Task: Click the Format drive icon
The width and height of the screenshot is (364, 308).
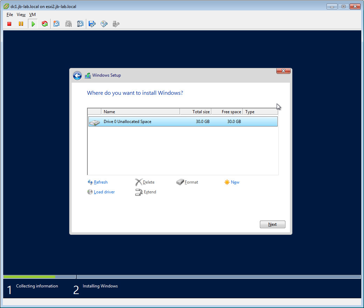Action: [180, 182]
